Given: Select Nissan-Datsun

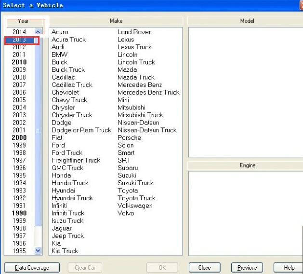Looking at the screenshot, I should 138,123.
